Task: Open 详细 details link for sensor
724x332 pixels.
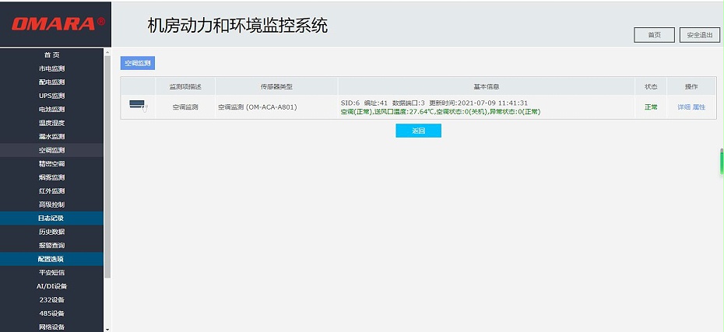Action: point(684,107)
